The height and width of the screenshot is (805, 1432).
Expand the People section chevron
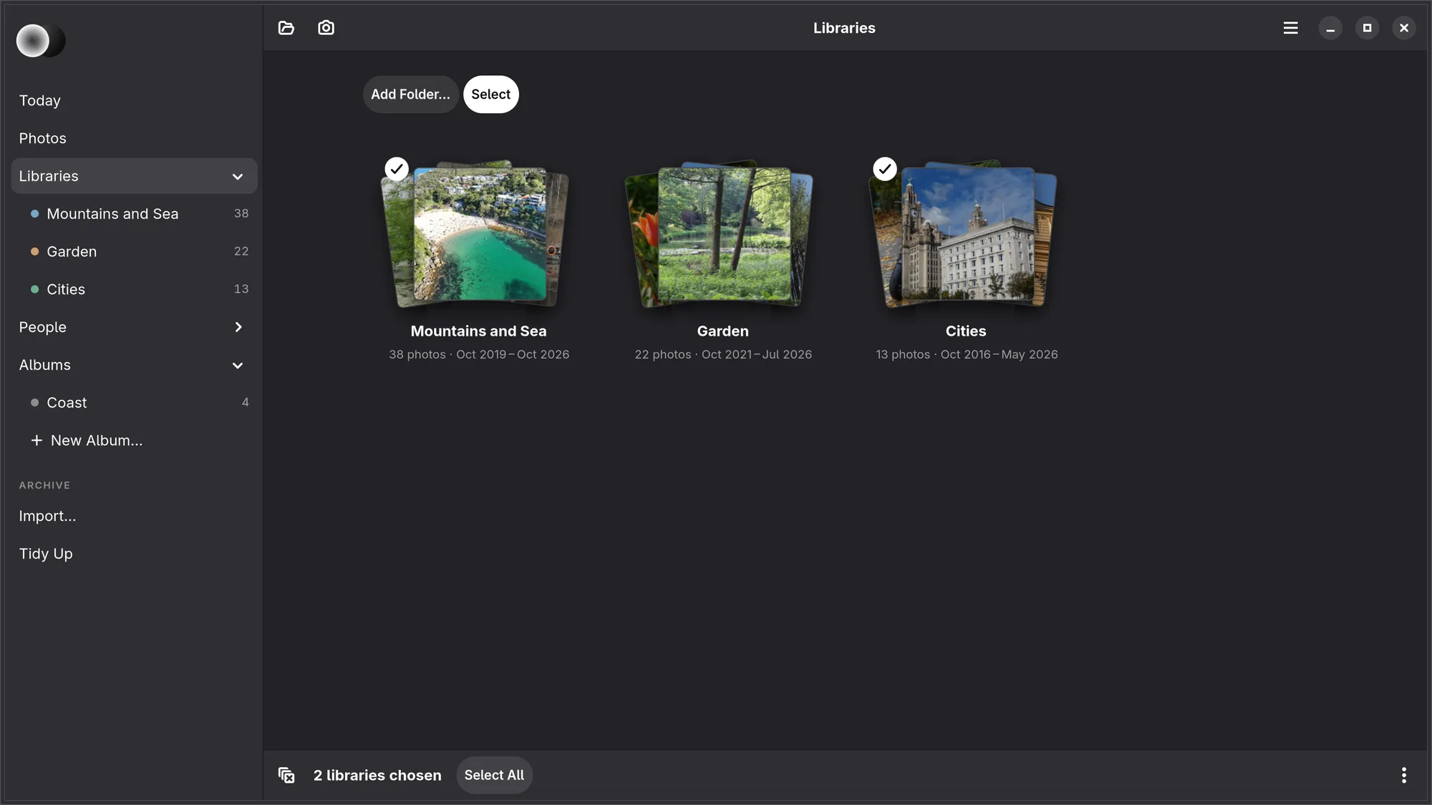[x=238, y=327]
